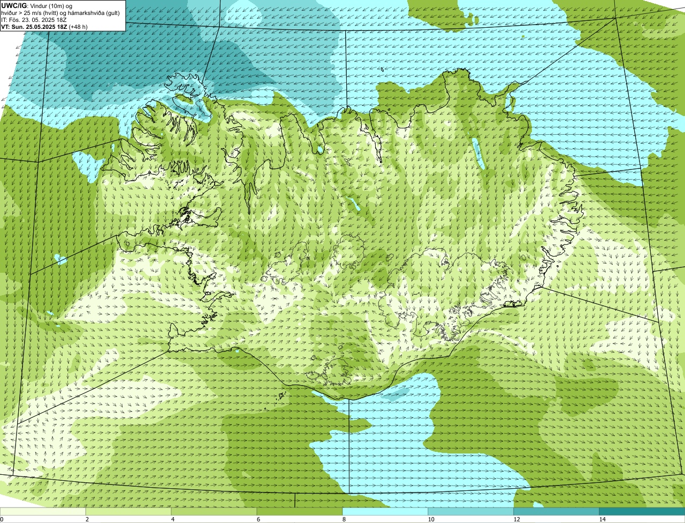Pick the 6–8 m/s green legend segment
The image size is (685, 523).
[x=300, y=511]
